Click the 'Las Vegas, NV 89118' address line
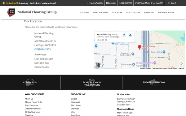The height and width of the screenshot is (116, 186). [x=45, y=45]
